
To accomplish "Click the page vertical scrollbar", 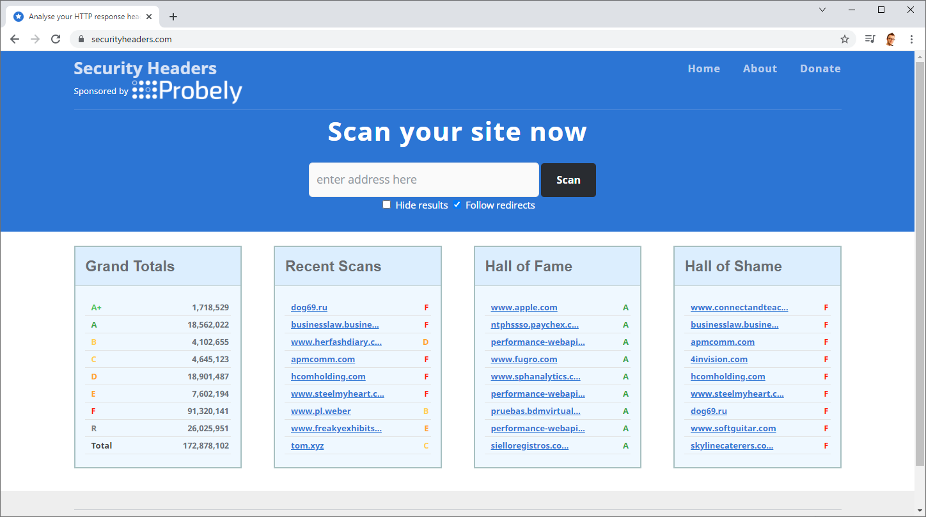I will click(920, 256).
